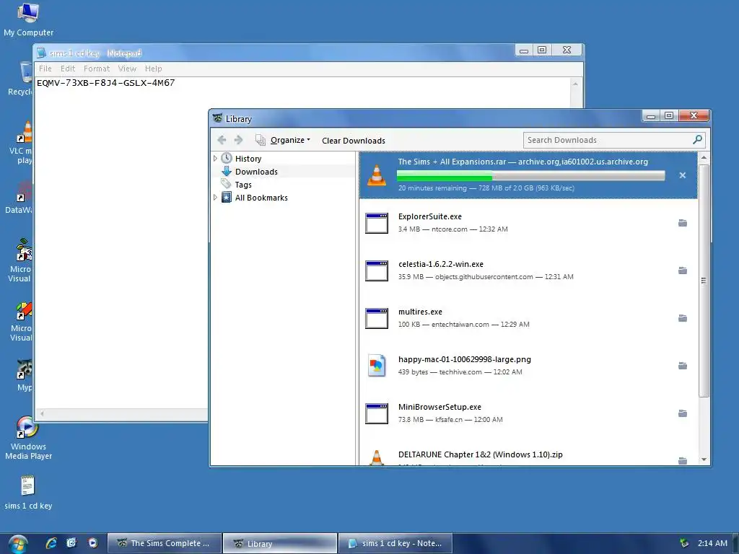Select Downloads in the Library sidebar
The width and height of the screenshot is (739, 554).
[x=256, y=172]
